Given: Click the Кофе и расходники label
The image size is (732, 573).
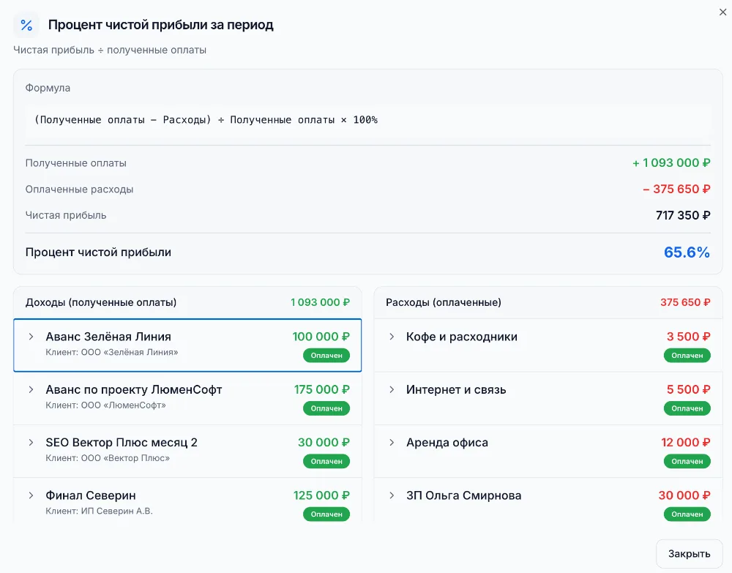Looking at the screenshot, I should (x=462, y=337).
